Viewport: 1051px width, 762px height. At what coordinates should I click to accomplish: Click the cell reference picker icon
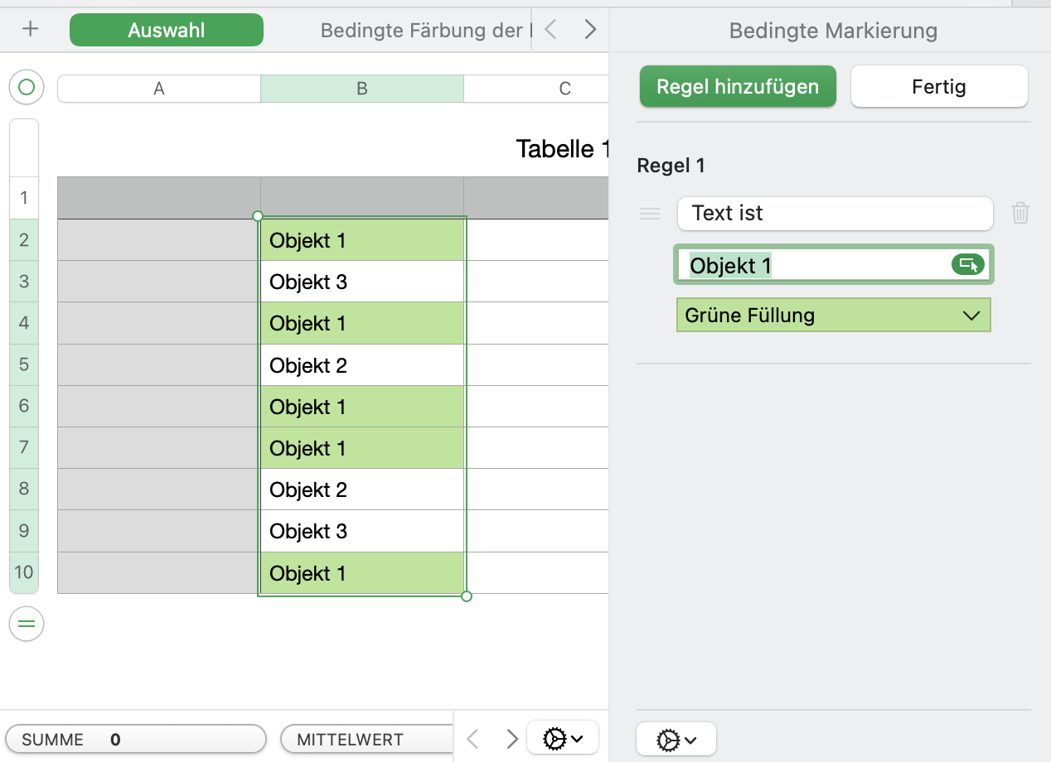[967, 265]
